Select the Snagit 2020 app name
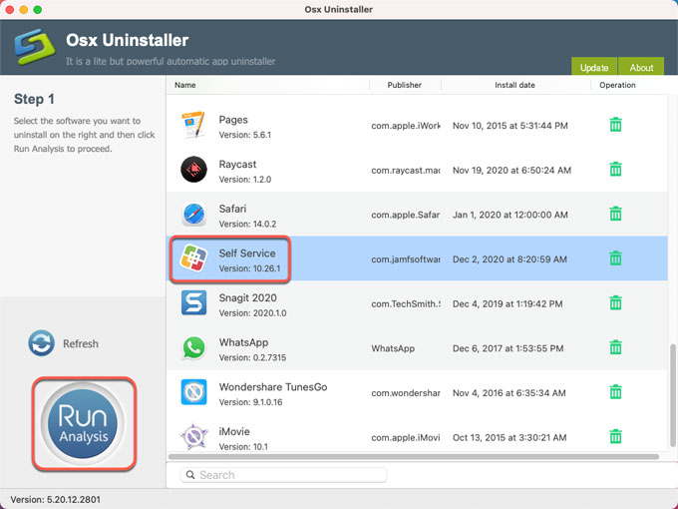 (x=247, y=297)
